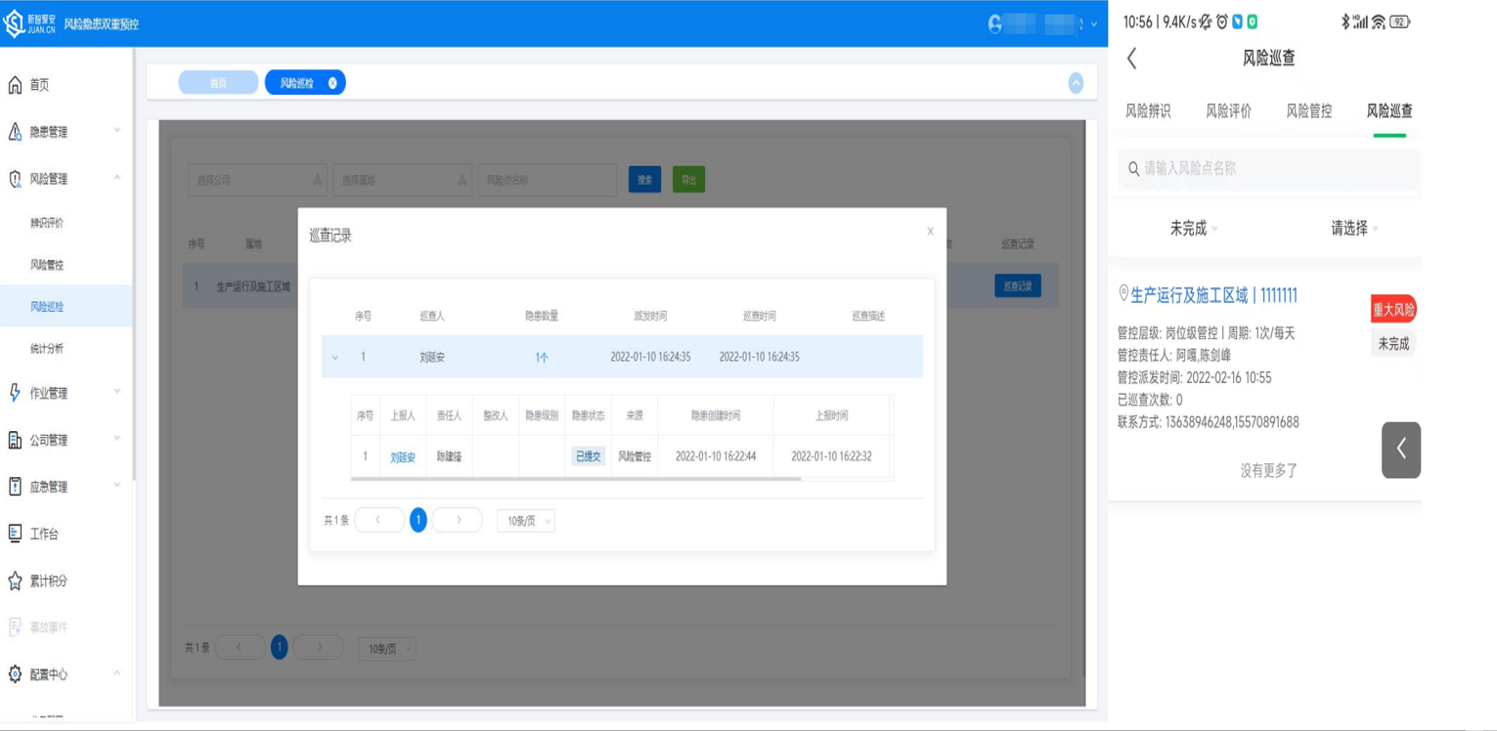Click the 作业管理 lightning icon
This screenshot has height=731, width=1497.
[15, 393]
